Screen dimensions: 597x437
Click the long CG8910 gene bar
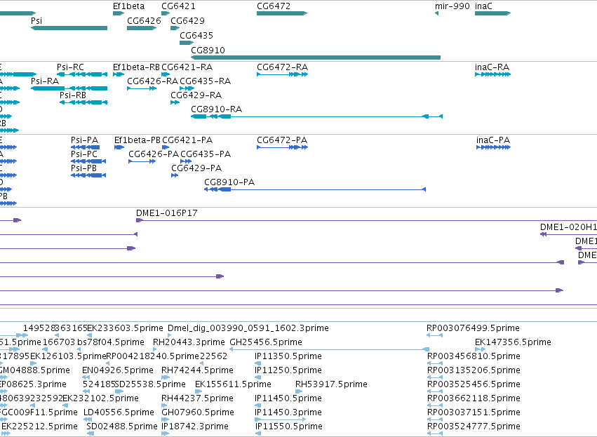coord(316,58)
